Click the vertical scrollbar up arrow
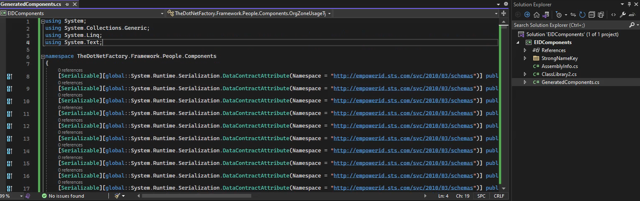This screenshot has height=201, width=640. coord(503,22)
